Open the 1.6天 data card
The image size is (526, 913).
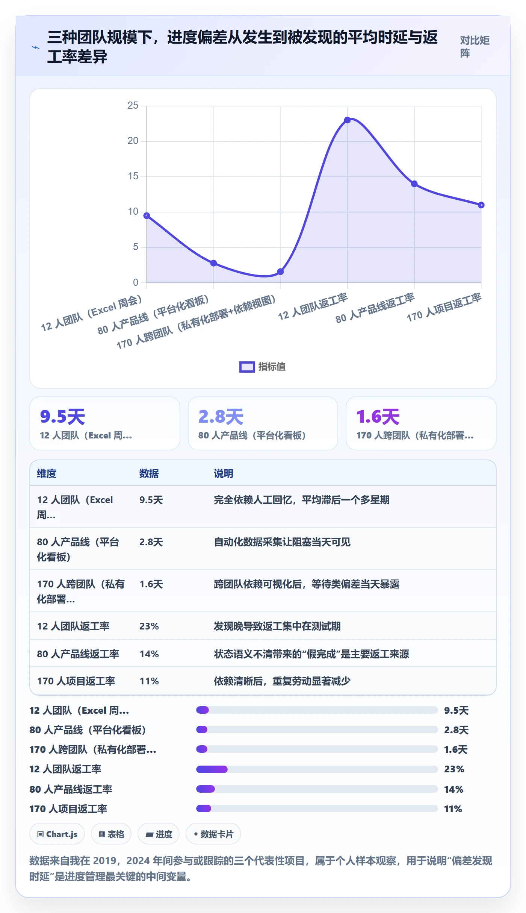(x=421, y=423)
